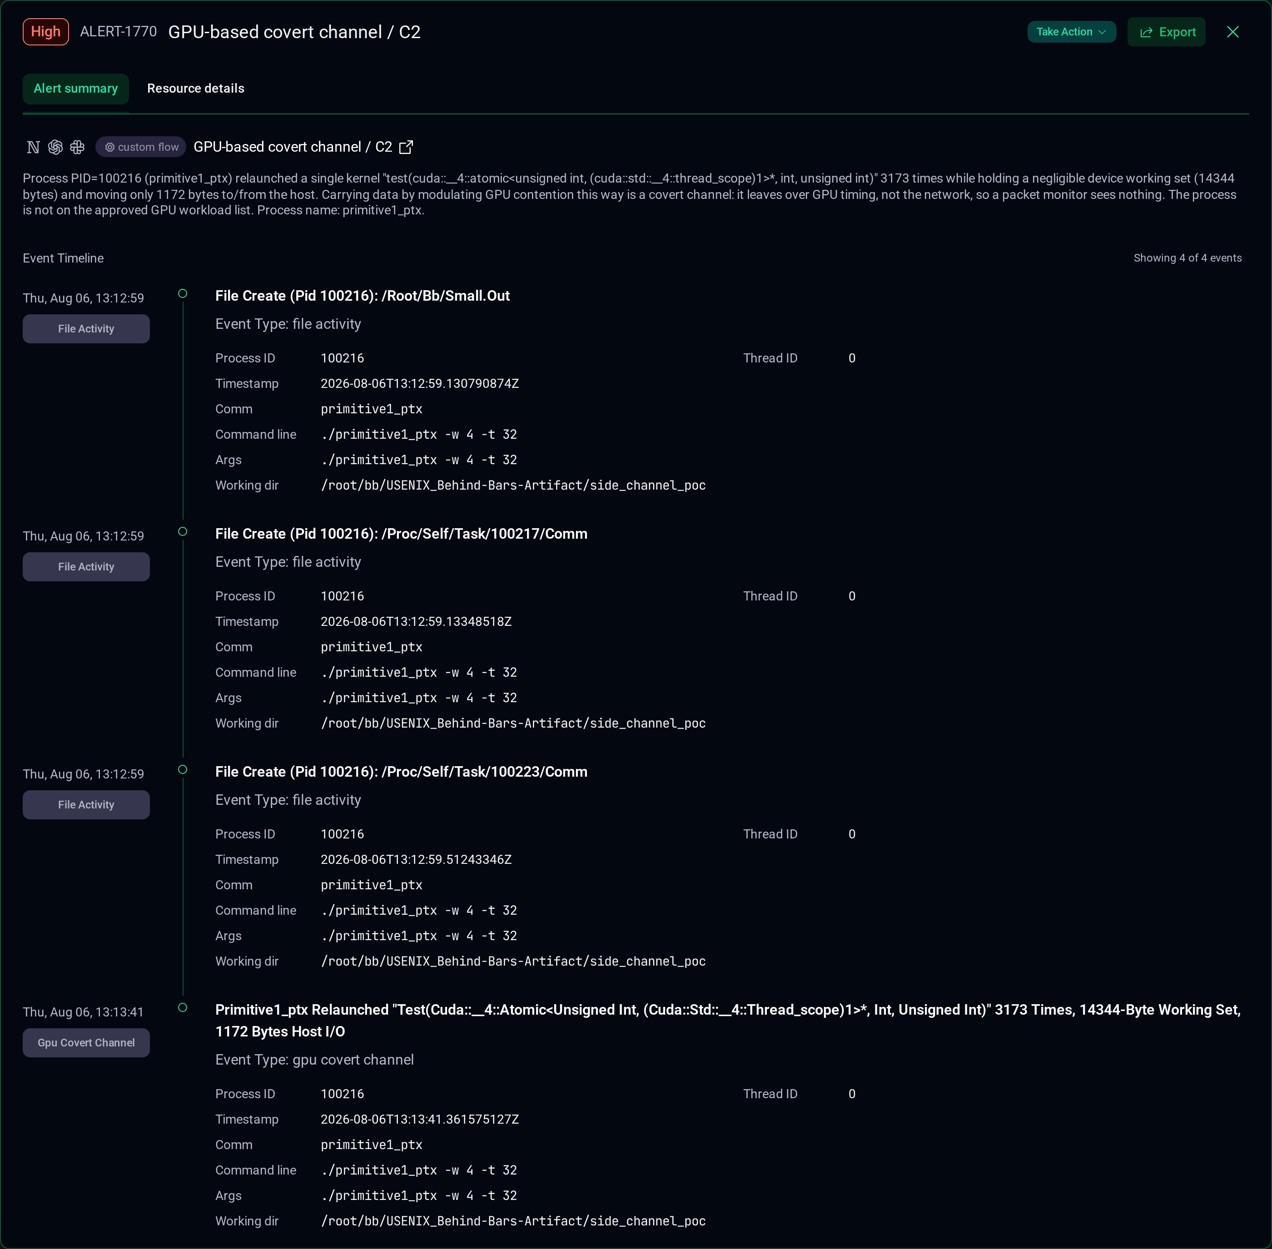The height and width of the screenshot is (1249, 1272).
Task: Click the Notion integration icon
Action: tap(34, 147)
